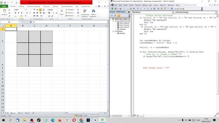Switch to the Разработчик ribbon tab
Image resolution: width=219 pixels, height=123 pixels.
[86, 6]
